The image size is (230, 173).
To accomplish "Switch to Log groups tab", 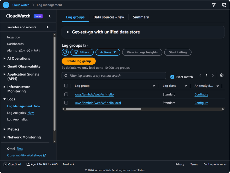I will [x=75, y=17].
